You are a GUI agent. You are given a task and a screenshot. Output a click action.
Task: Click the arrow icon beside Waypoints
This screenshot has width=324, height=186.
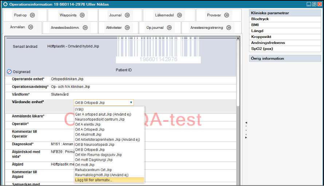(82, 15)
